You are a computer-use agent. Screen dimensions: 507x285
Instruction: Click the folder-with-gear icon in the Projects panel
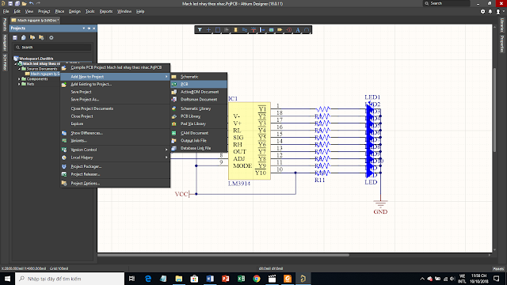point(41,37)
